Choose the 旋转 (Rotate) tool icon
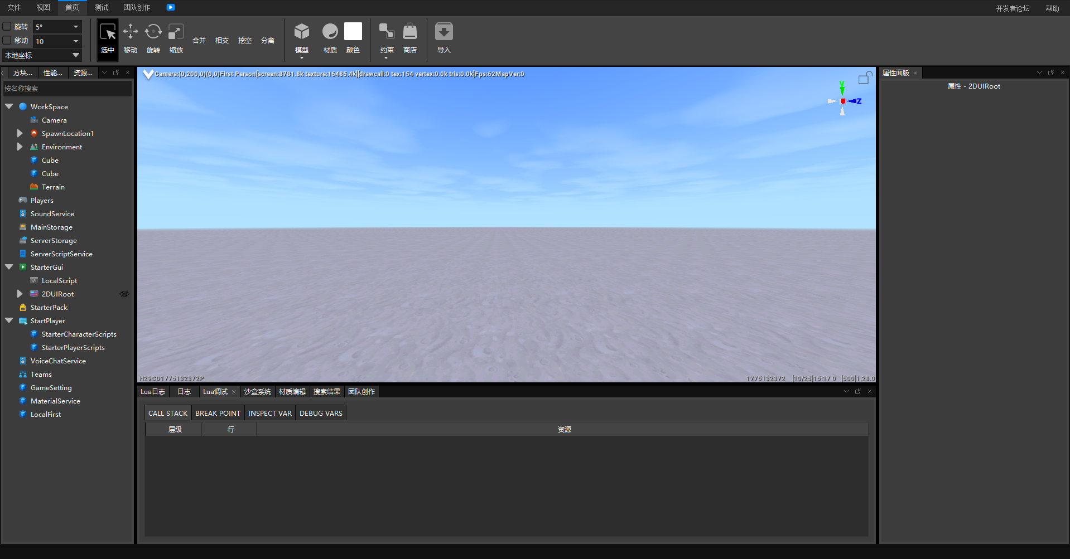This screenshot has height=559, width=1070. coord(153,32)
